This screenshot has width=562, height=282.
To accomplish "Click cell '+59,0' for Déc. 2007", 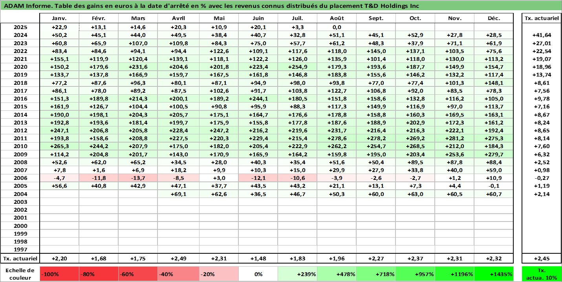I will 494,170.
